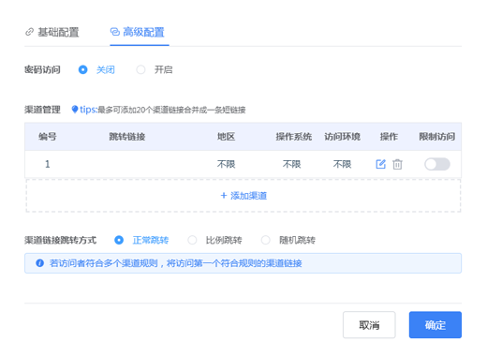Toggle 限制访问 switch for channel 1

click(x=437, y=164)
